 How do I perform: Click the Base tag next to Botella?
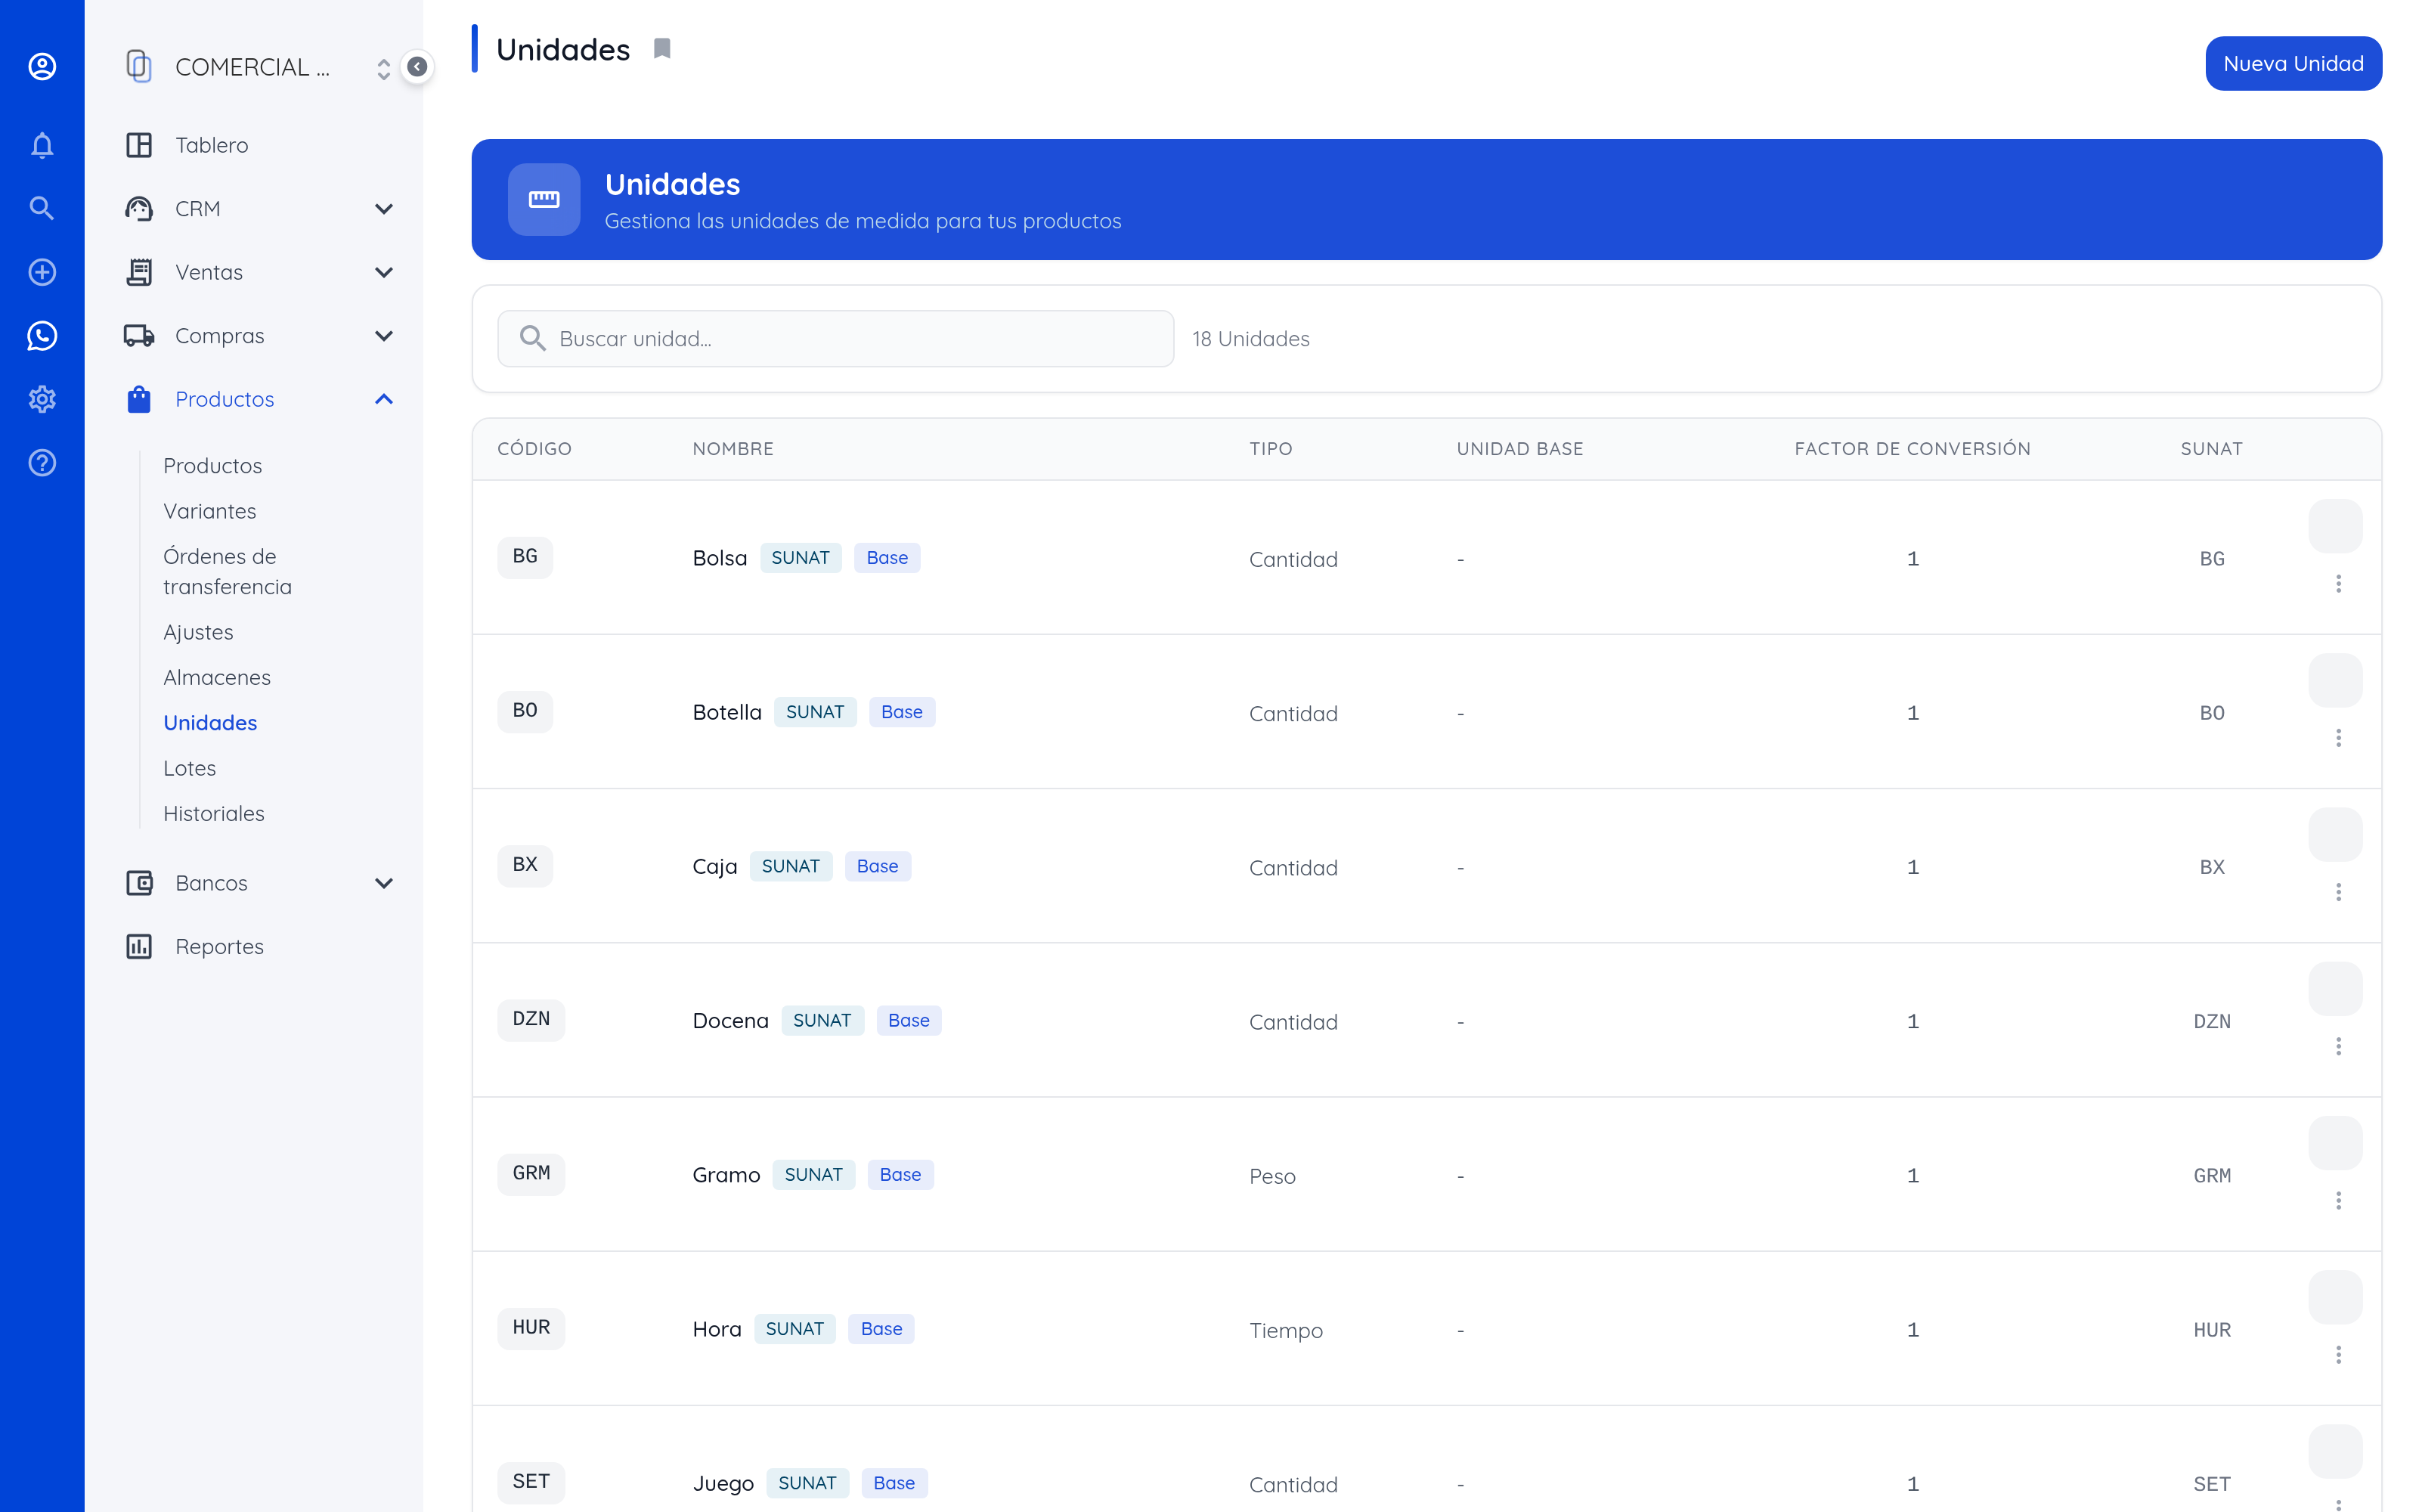coord(902,712)
